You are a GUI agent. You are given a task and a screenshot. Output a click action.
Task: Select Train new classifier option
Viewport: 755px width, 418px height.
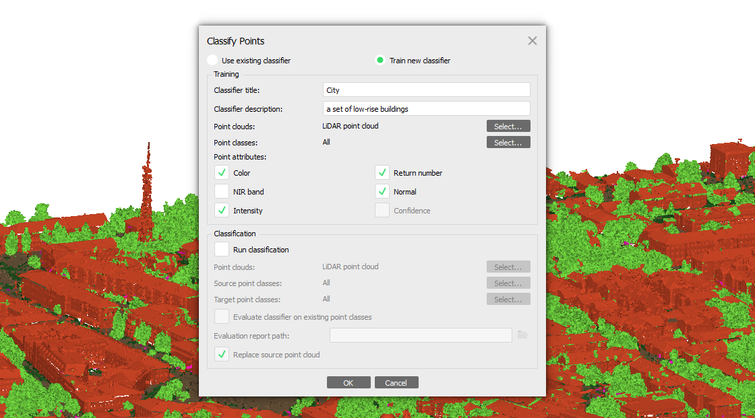click(380, 60)
